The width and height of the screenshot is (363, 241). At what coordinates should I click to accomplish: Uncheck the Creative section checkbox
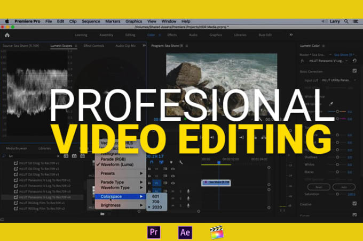(354, 204)
